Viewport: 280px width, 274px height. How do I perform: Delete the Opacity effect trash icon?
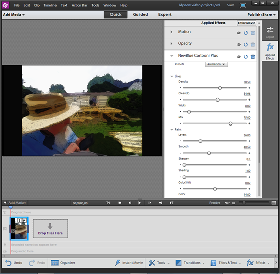point(253,44)
